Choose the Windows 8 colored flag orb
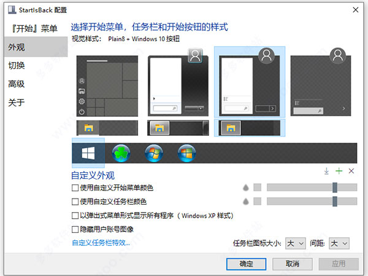The height and width of the screenshot is (276, 368). point(187,153)
